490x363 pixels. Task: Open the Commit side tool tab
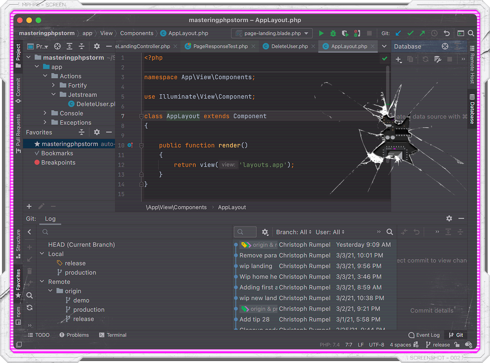[x=18, y=91]
